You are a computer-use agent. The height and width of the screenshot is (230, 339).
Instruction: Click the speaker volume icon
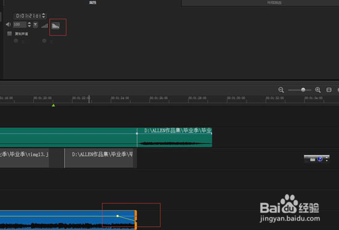pos(8,25)
